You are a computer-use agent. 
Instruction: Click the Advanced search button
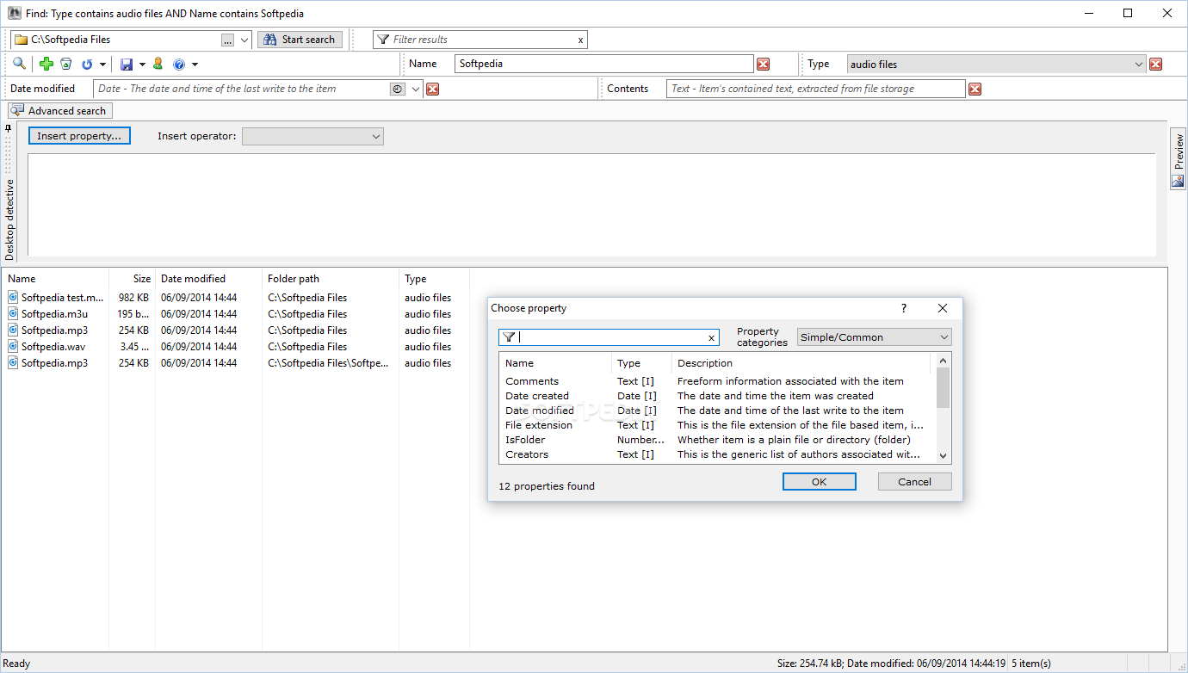[59, 111]
